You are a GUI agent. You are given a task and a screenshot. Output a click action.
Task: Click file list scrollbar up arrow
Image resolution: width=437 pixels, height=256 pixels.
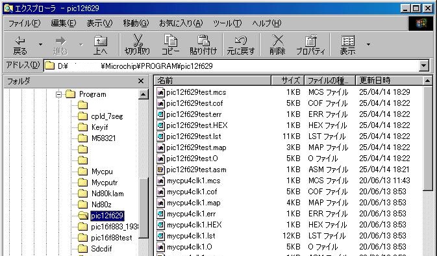(x=427, y=81)
